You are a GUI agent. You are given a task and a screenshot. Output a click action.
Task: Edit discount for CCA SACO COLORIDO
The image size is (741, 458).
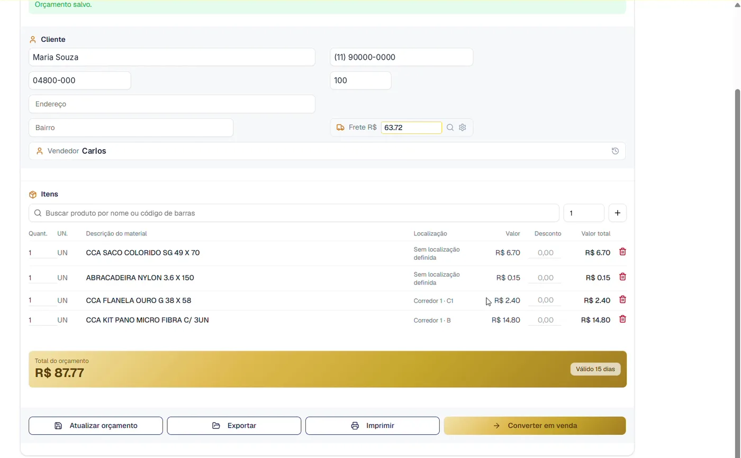(545, 253)
